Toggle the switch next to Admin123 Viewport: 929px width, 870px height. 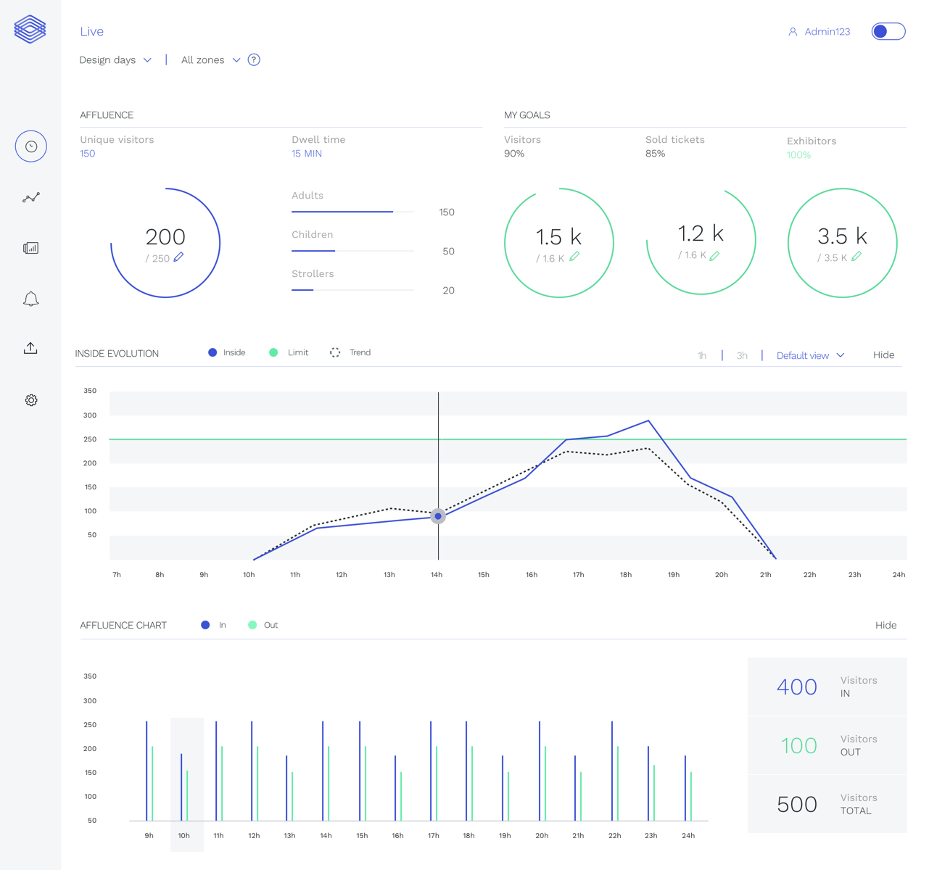point(888,31)
